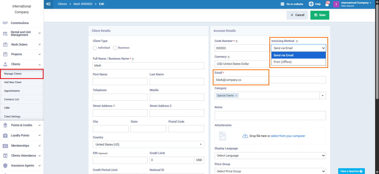This screenshot has height=174, width=379.
Task: Select the Individual client type
Action: click(x=95, y=48)
